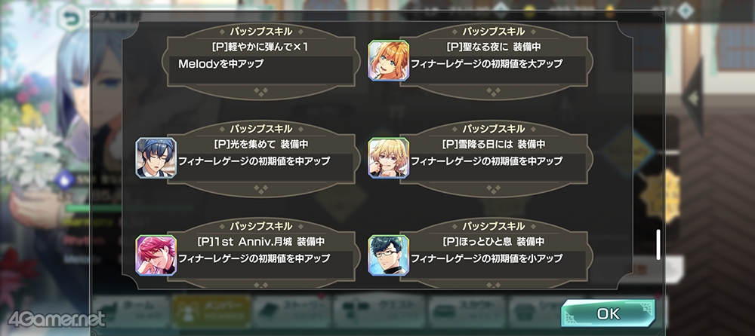755x336 pixels.
Task: Select the 軽やかに弾んで passive skill panel
Action: point(261,60)
